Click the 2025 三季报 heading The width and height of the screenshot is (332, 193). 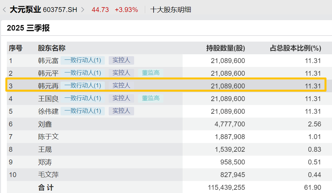coord(28,28)
